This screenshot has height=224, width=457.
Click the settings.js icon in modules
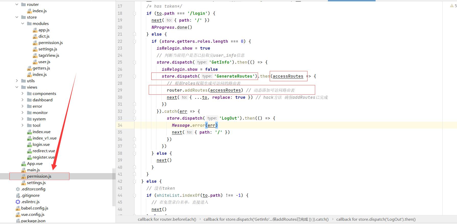(x=35, y=49)
